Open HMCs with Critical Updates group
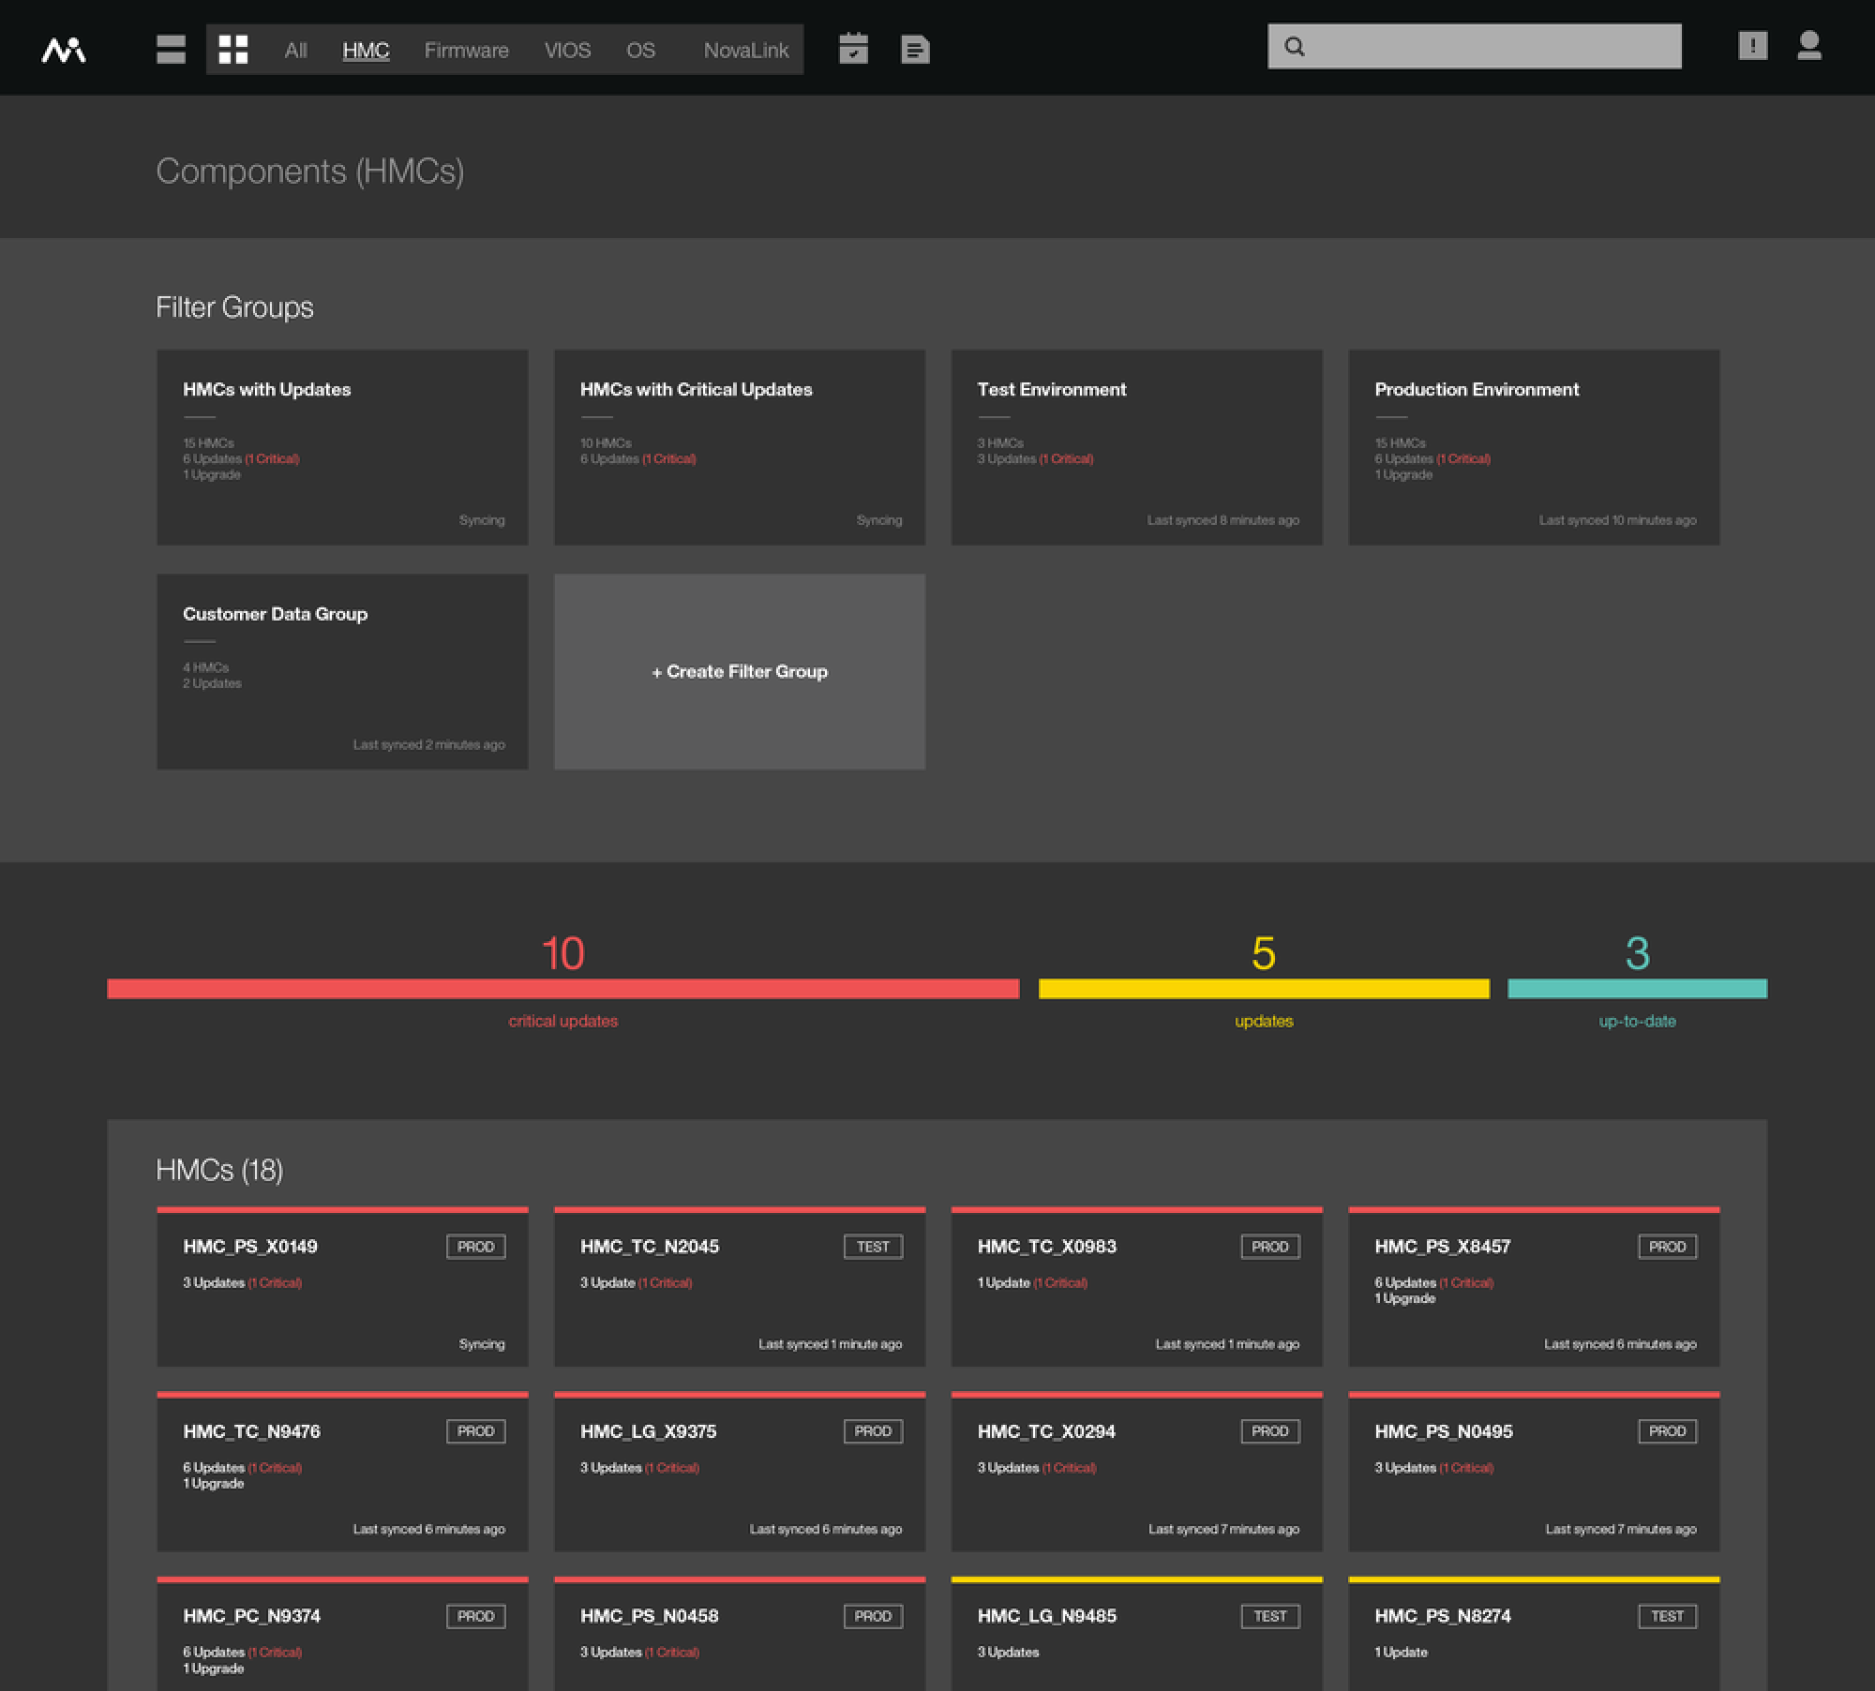This screenshot has width=1875, height=1691. pos(739,447)
